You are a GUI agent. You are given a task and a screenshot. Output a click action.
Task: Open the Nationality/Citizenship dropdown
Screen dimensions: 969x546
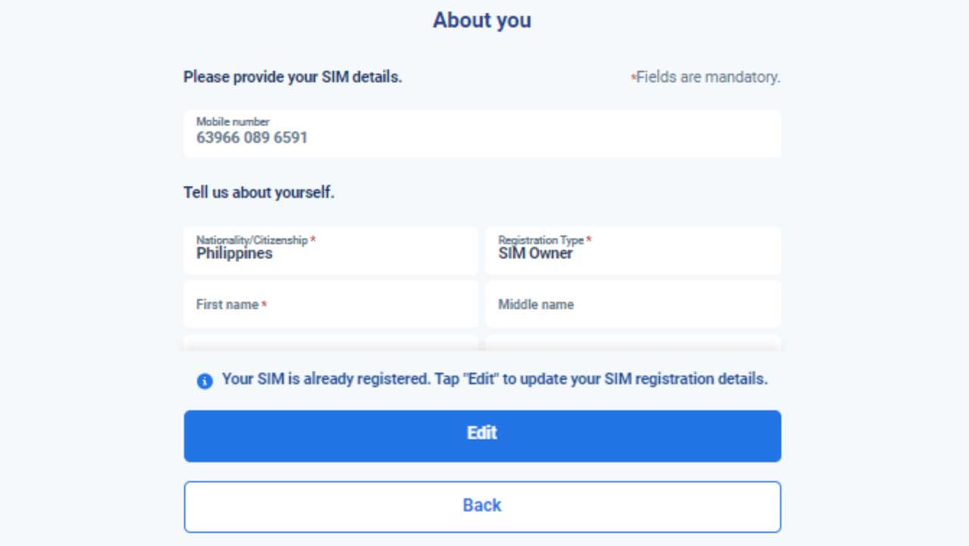point(331,250)
